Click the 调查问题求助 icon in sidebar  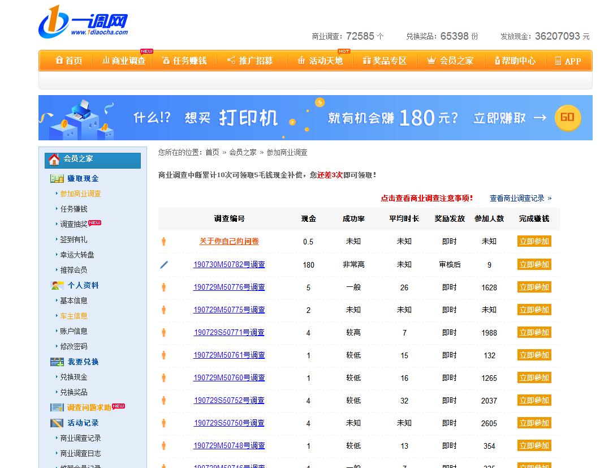coord(57,406)
